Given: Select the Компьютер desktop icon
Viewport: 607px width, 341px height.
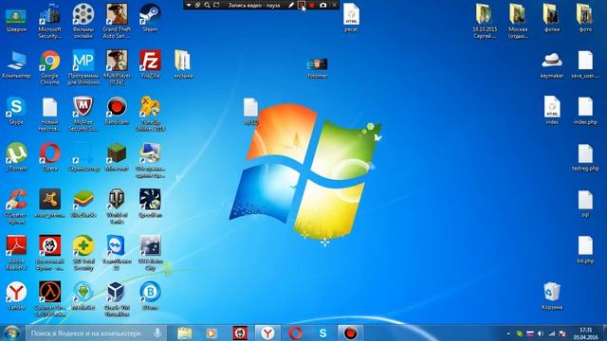Looking at the screenshot, I should [x=16, y=65].
